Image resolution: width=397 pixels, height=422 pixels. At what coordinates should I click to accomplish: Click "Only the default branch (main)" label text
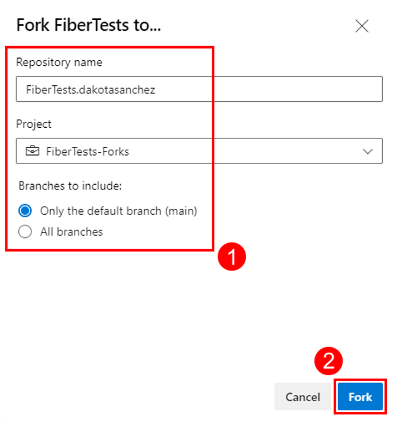coord(118,211)
